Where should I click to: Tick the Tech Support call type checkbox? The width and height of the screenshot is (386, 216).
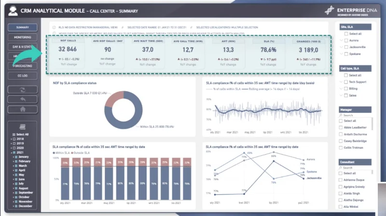[x=346, y=82]
